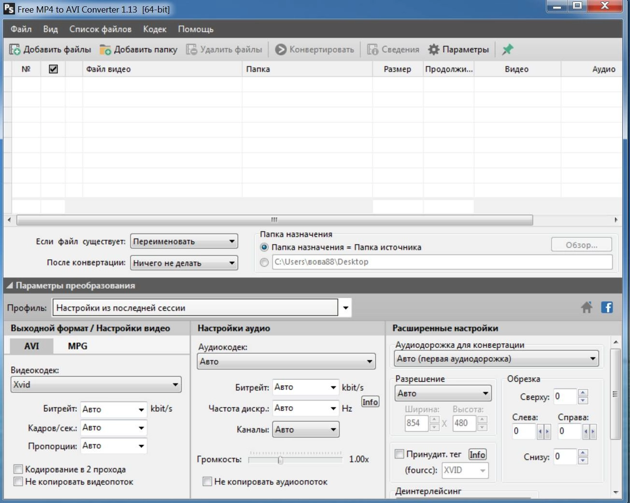Click the Обзор... button

pyautogui.click(x=582, y=245)
